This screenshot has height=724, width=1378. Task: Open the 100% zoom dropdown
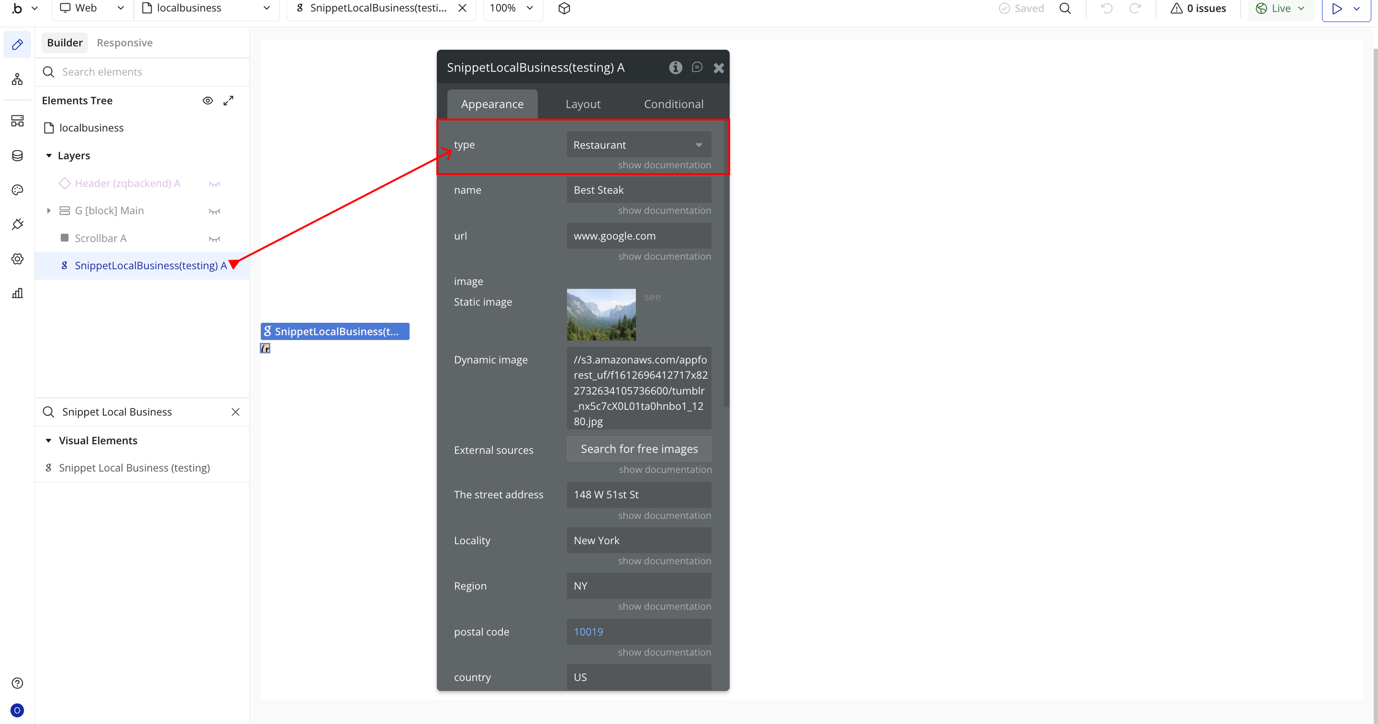(512, 8)
